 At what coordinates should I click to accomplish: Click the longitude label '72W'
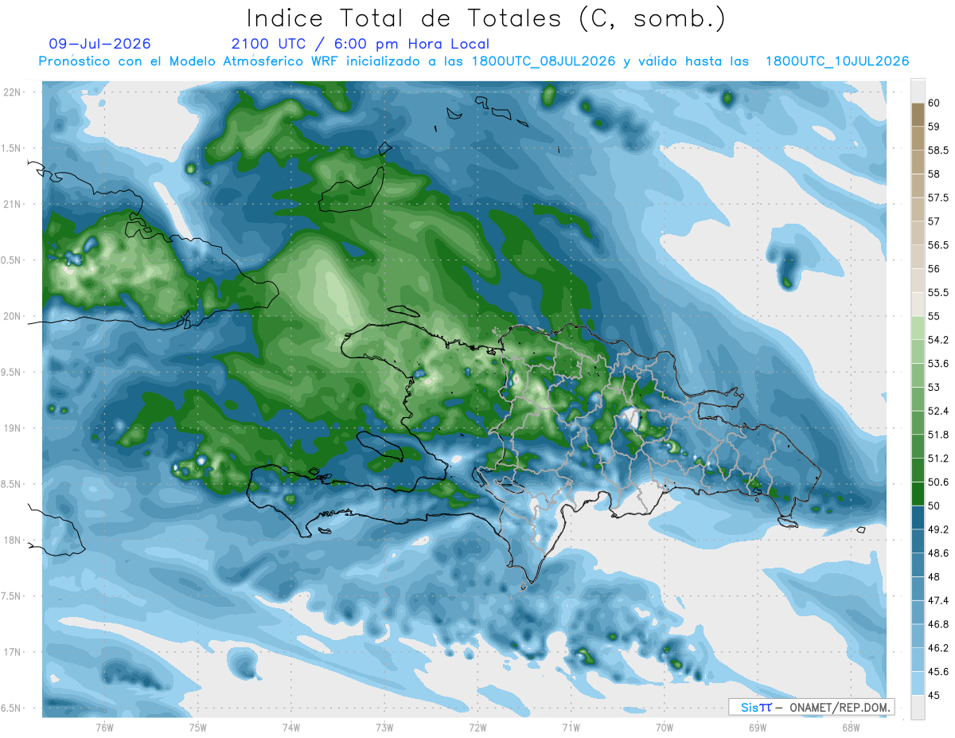tap(477, 727)
